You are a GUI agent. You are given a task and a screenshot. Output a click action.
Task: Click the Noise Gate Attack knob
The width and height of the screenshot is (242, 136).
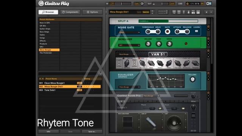tap(177, 32)
